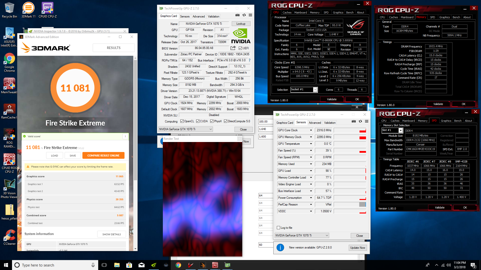Expand the hidden system tray icons chevron
The width and height of the screenshot is (481, 270).
tap(437, 265)
